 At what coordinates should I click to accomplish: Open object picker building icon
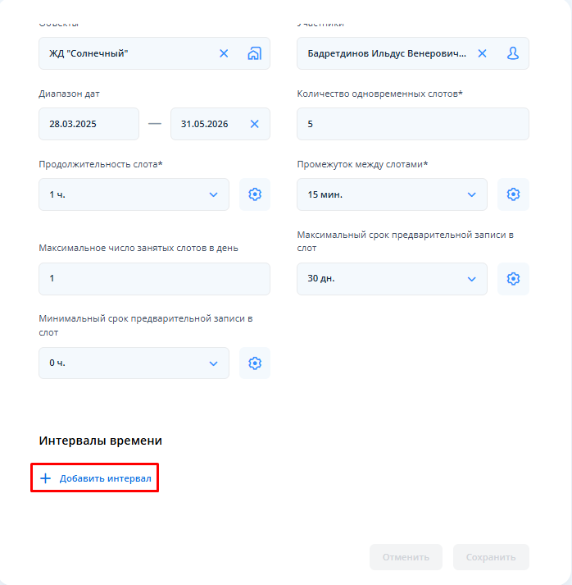pos(254,53)
